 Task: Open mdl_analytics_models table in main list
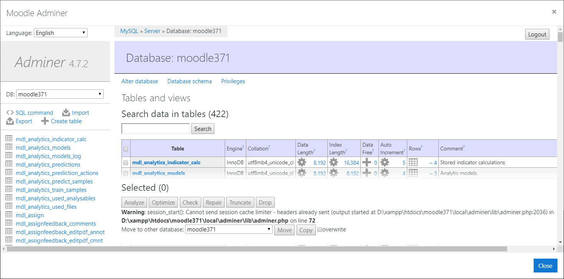[159, 173]
